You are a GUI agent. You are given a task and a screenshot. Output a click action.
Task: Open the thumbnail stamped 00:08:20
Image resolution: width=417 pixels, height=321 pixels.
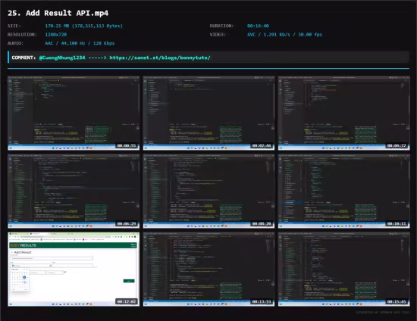tap(208, 192)
